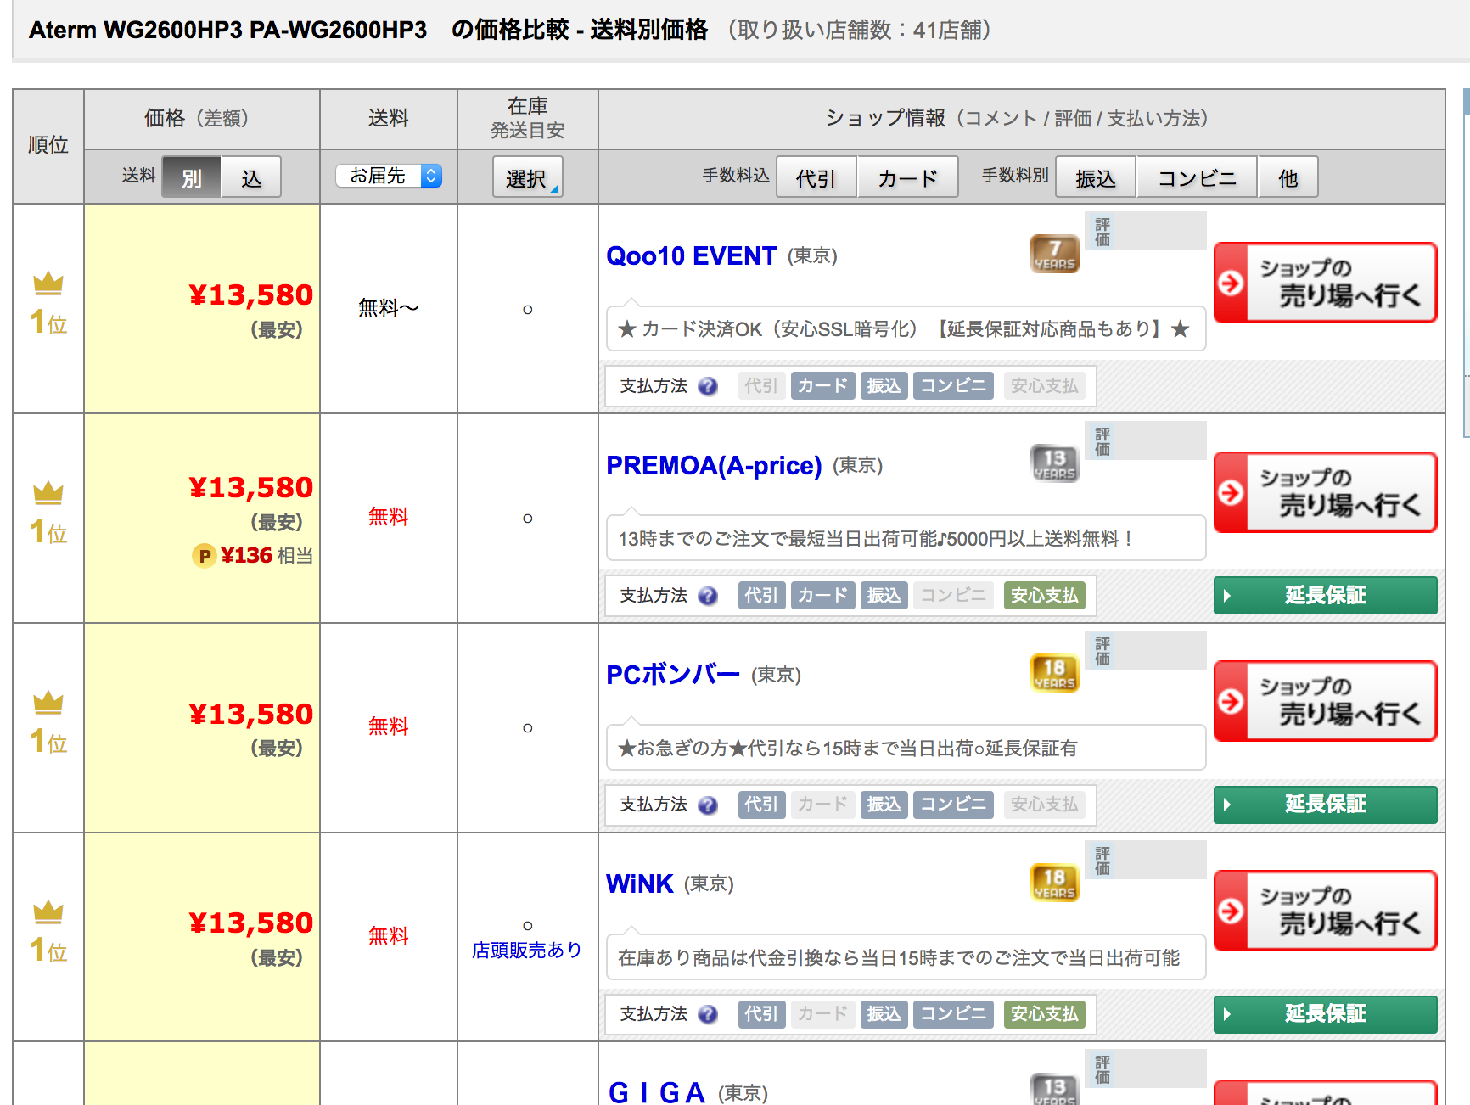Open payment method help icon in PCボンバー row
Screen dimensions: 1470x1105
coord(708,805)
